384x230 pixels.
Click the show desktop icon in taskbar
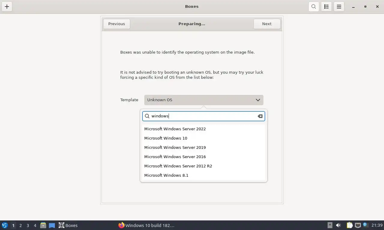point(52,226)
